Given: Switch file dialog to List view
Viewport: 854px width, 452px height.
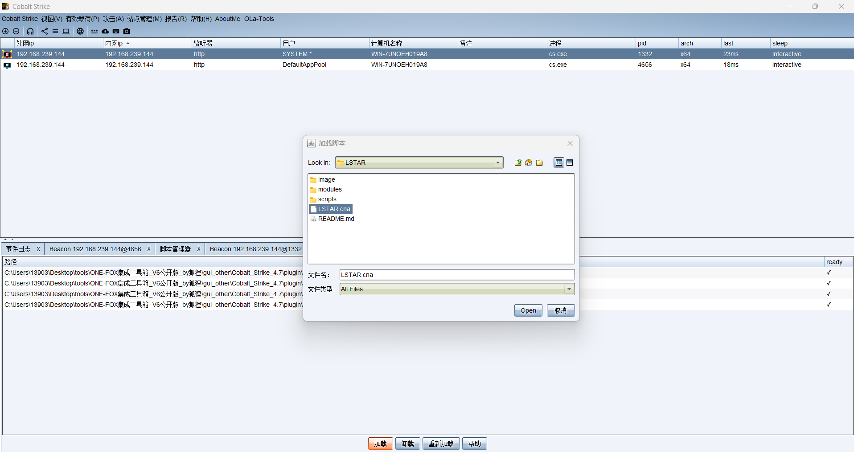Looking at the screenshot, I should 559,163.
